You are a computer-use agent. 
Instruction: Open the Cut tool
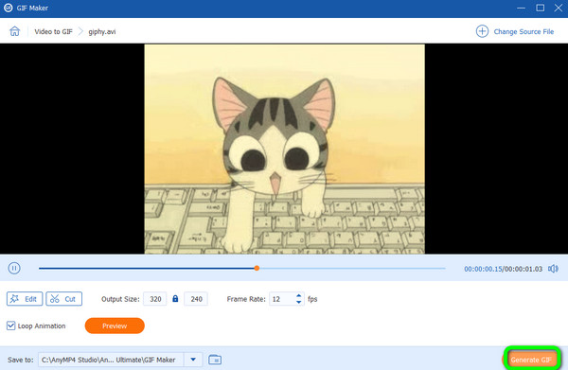63,299
